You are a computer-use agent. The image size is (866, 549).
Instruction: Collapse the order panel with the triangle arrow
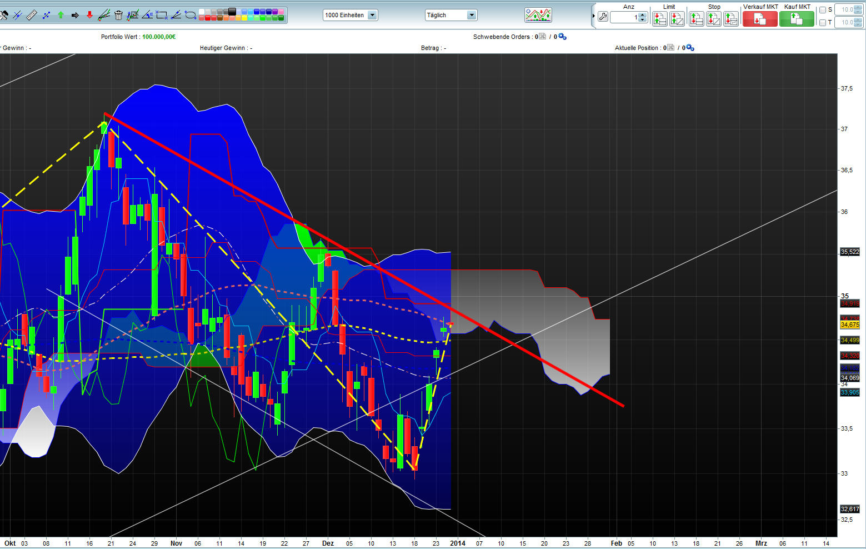pyautogui.click(x=593, y=16)
